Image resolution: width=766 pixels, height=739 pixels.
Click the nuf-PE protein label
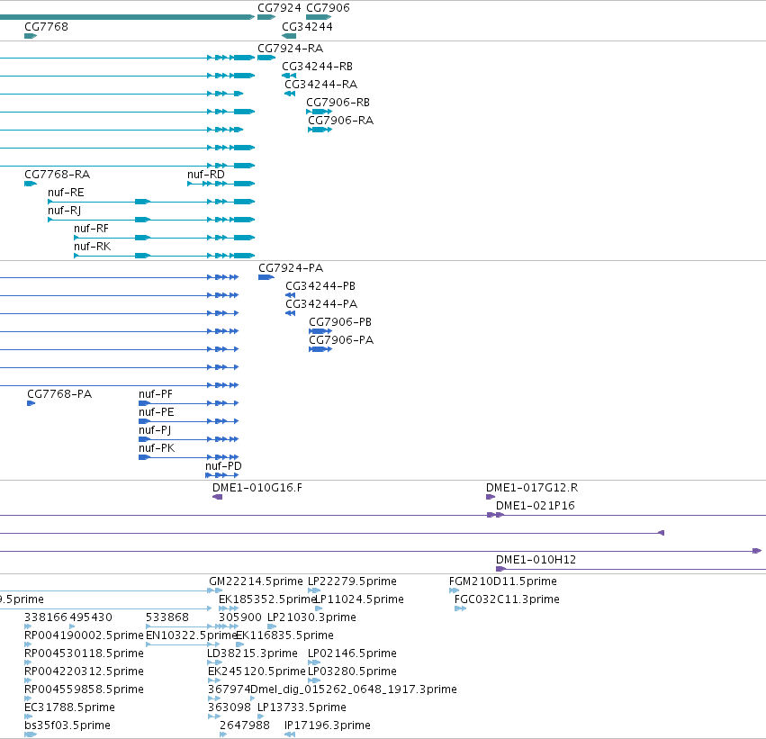157,412
